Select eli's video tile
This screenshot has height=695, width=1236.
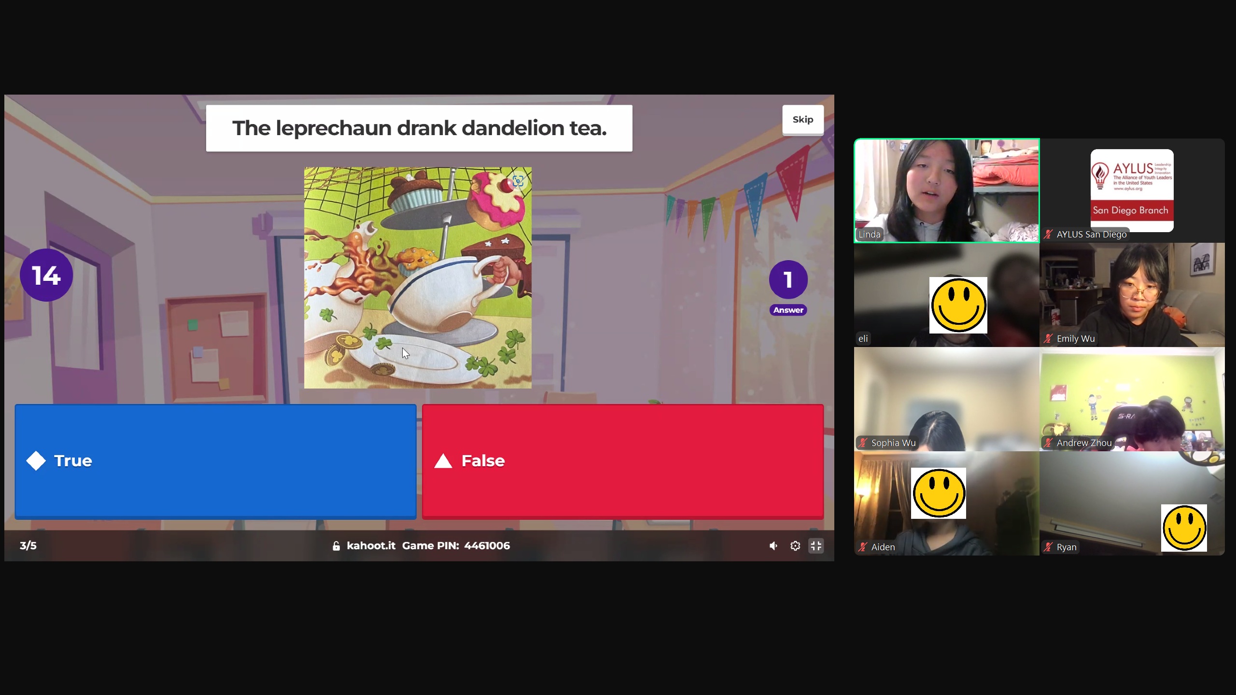pyautogui.click(x=946, y=295)
